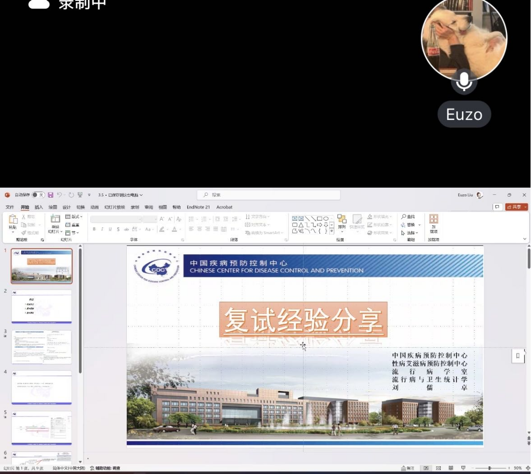Toggle Notes (备注) pane in status bar
The height and width of the screenshot is (474, 531).
tap(408, 468)
